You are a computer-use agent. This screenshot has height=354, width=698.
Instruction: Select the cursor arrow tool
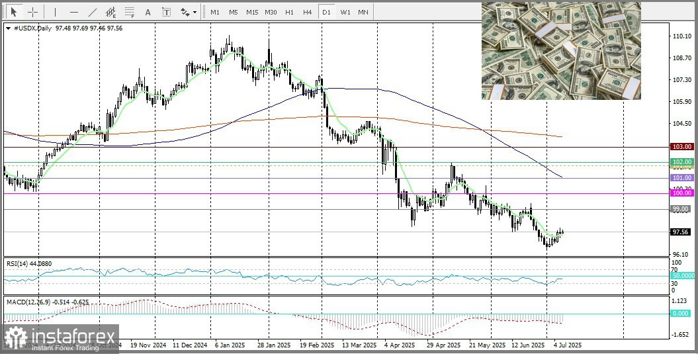pyautogui.click(x=13, y=12)
